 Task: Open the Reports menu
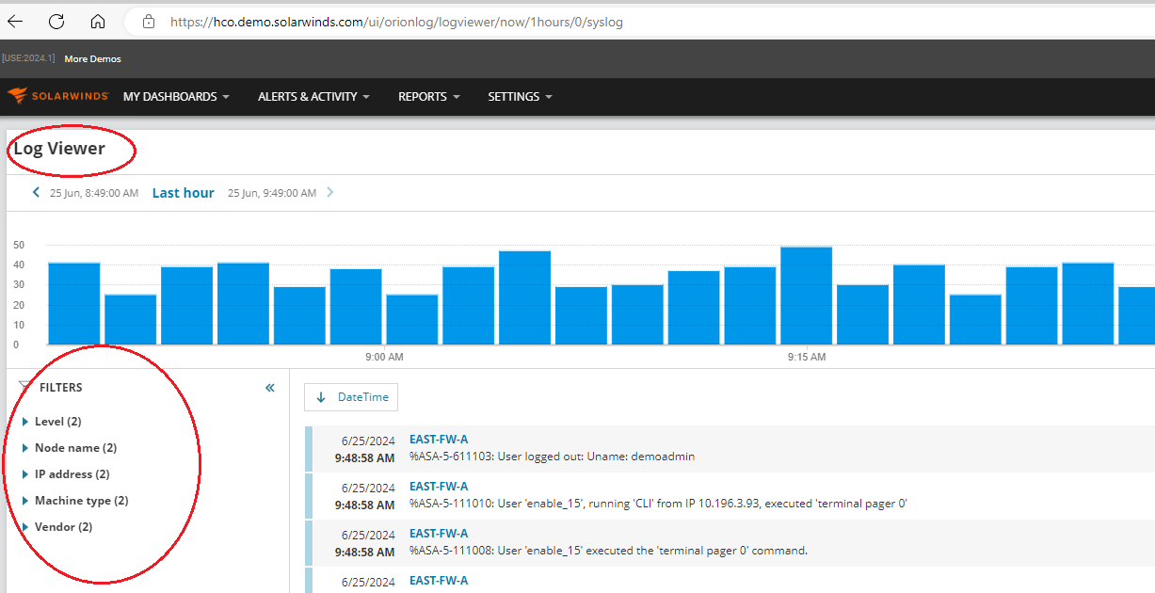(429, 96)
